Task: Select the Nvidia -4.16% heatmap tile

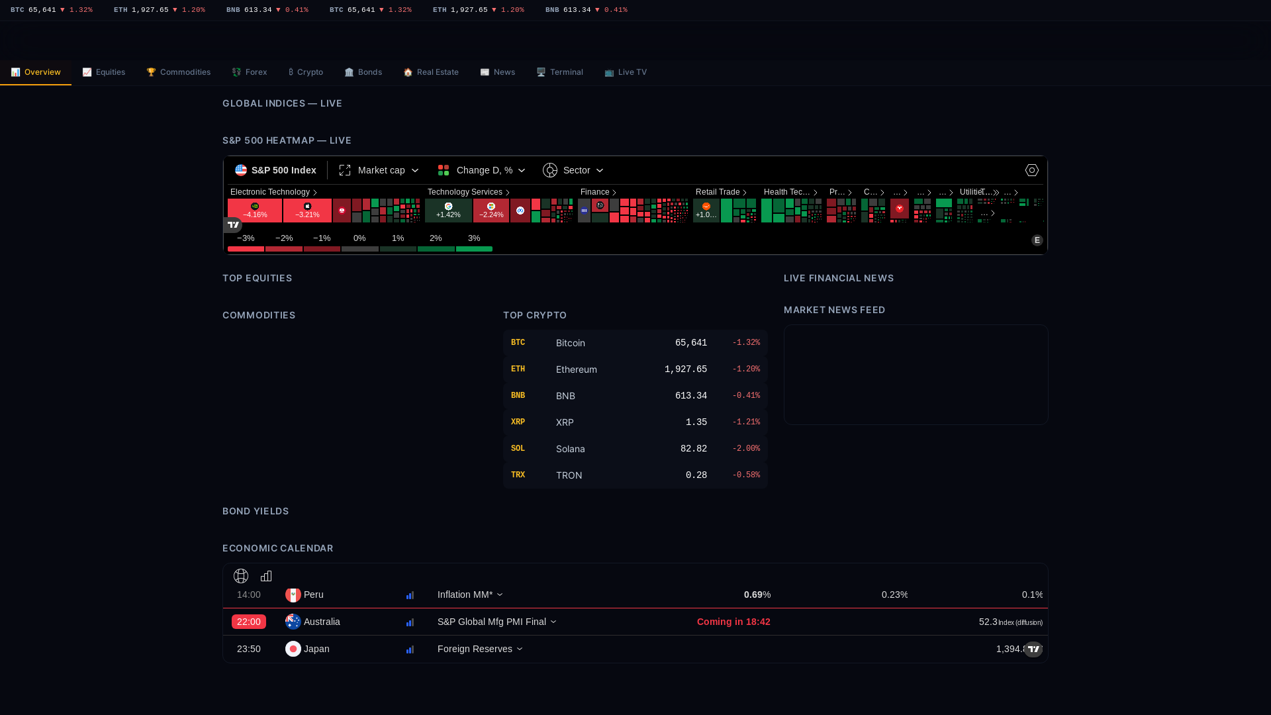Action: (x=255, y=211)
